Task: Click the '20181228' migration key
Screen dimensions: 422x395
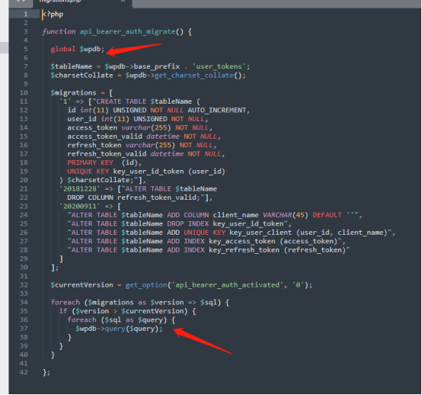Action: click(80, 189)
